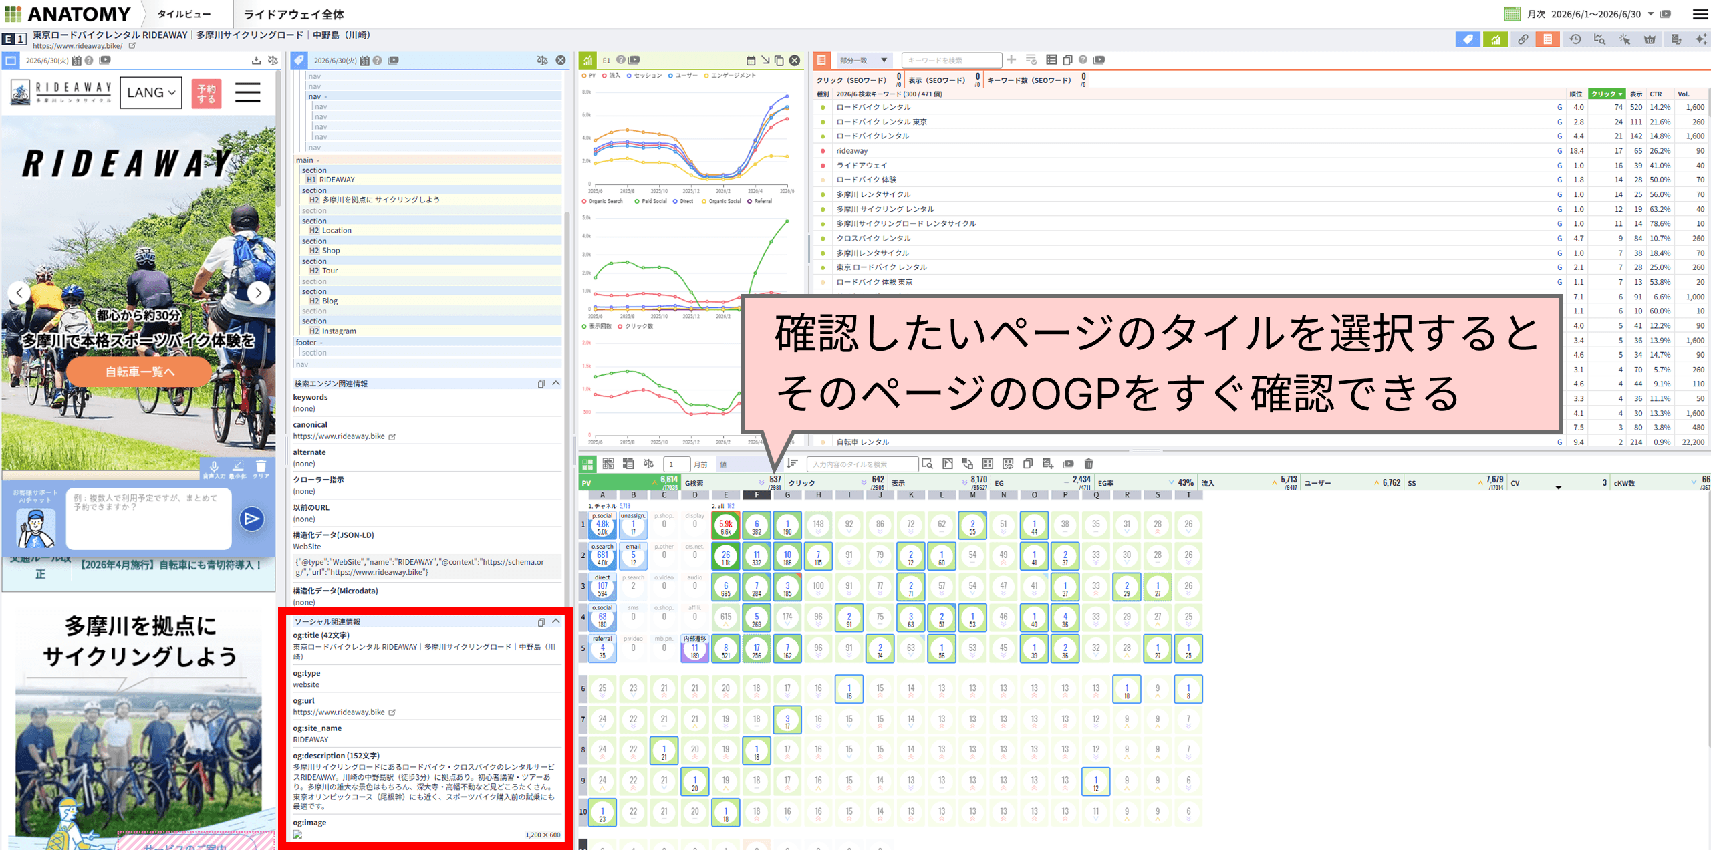Toggle the エンゲージメント series in chart legend
This screenshot has width=1711, height=850.
pyautogui.click(x=730, y=76)
